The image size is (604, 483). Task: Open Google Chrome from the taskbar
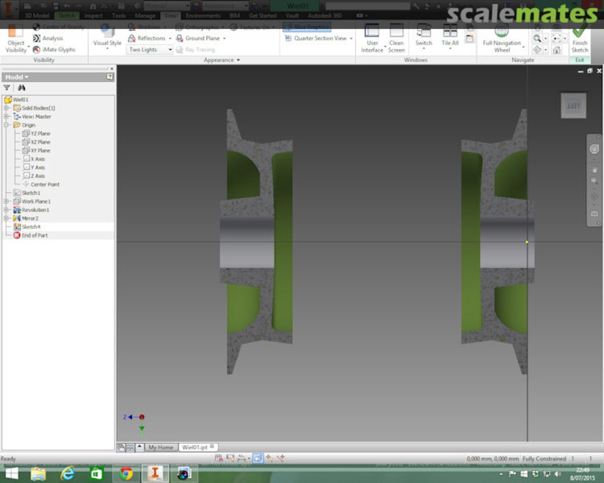[x=126, y=473]
